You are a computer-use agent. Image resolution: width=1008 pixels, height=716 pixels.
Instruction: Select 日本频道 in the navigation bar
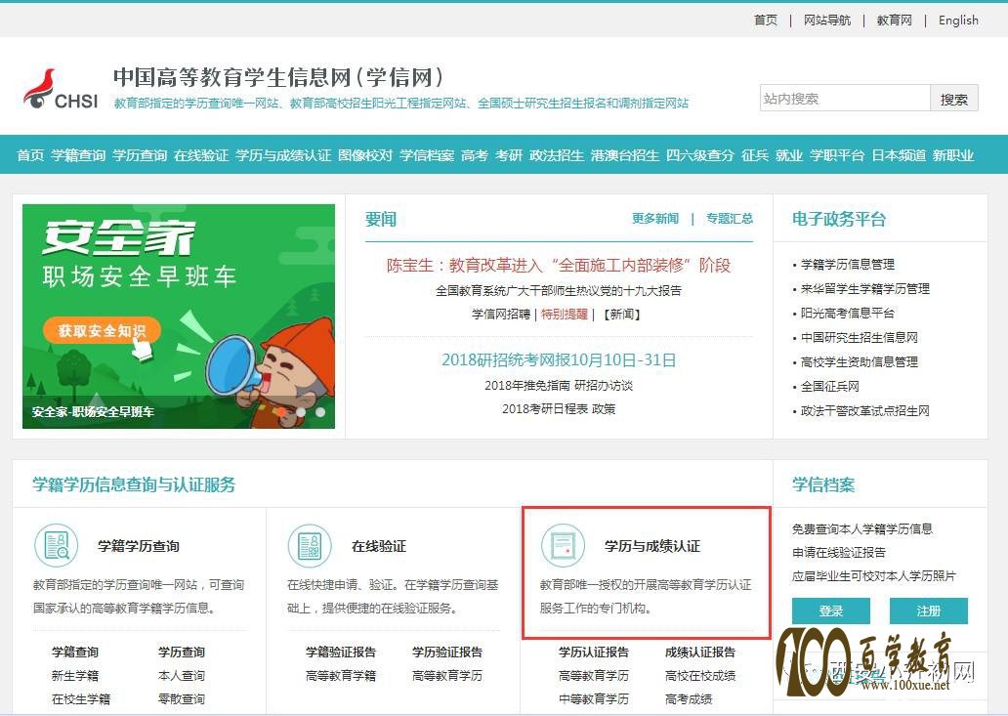(x=899, y=155)
